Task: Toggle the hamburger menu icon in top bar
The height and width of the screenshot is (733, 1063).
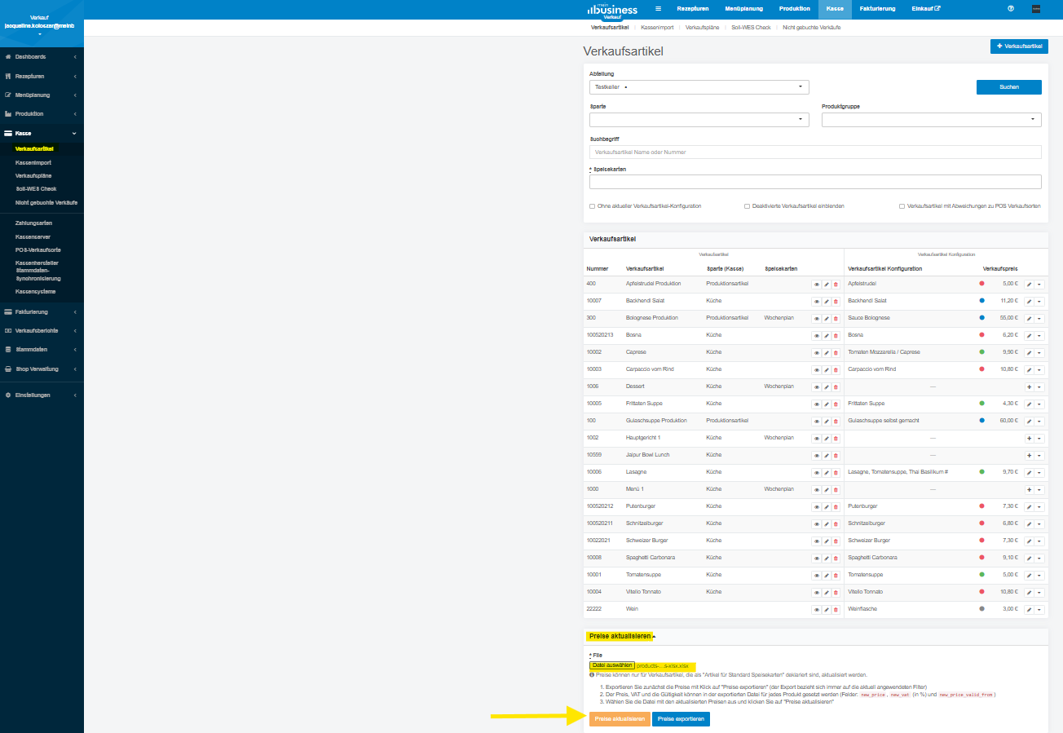Action: (658, 9)
